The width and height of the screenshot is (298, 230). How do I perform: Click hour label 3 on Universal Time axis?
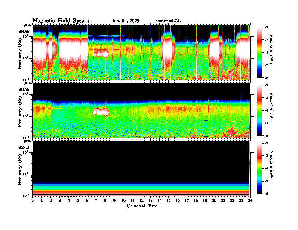click(x=60, y=201)
